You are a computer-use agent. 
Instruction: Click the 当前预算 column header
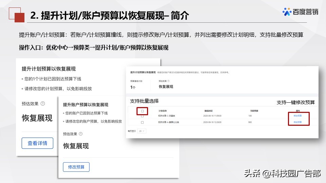[x=254, y=111]
